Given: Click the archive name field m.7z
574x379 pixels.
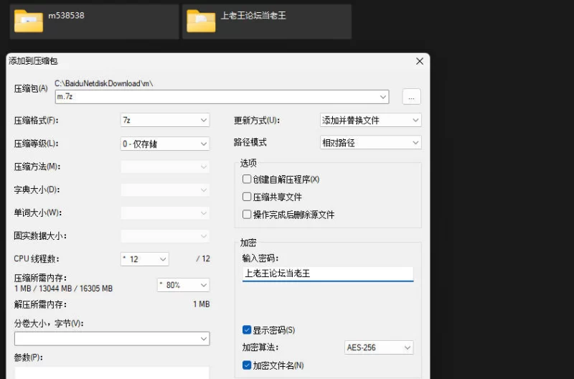Looking at the screenshot, I should pos(222,97).
